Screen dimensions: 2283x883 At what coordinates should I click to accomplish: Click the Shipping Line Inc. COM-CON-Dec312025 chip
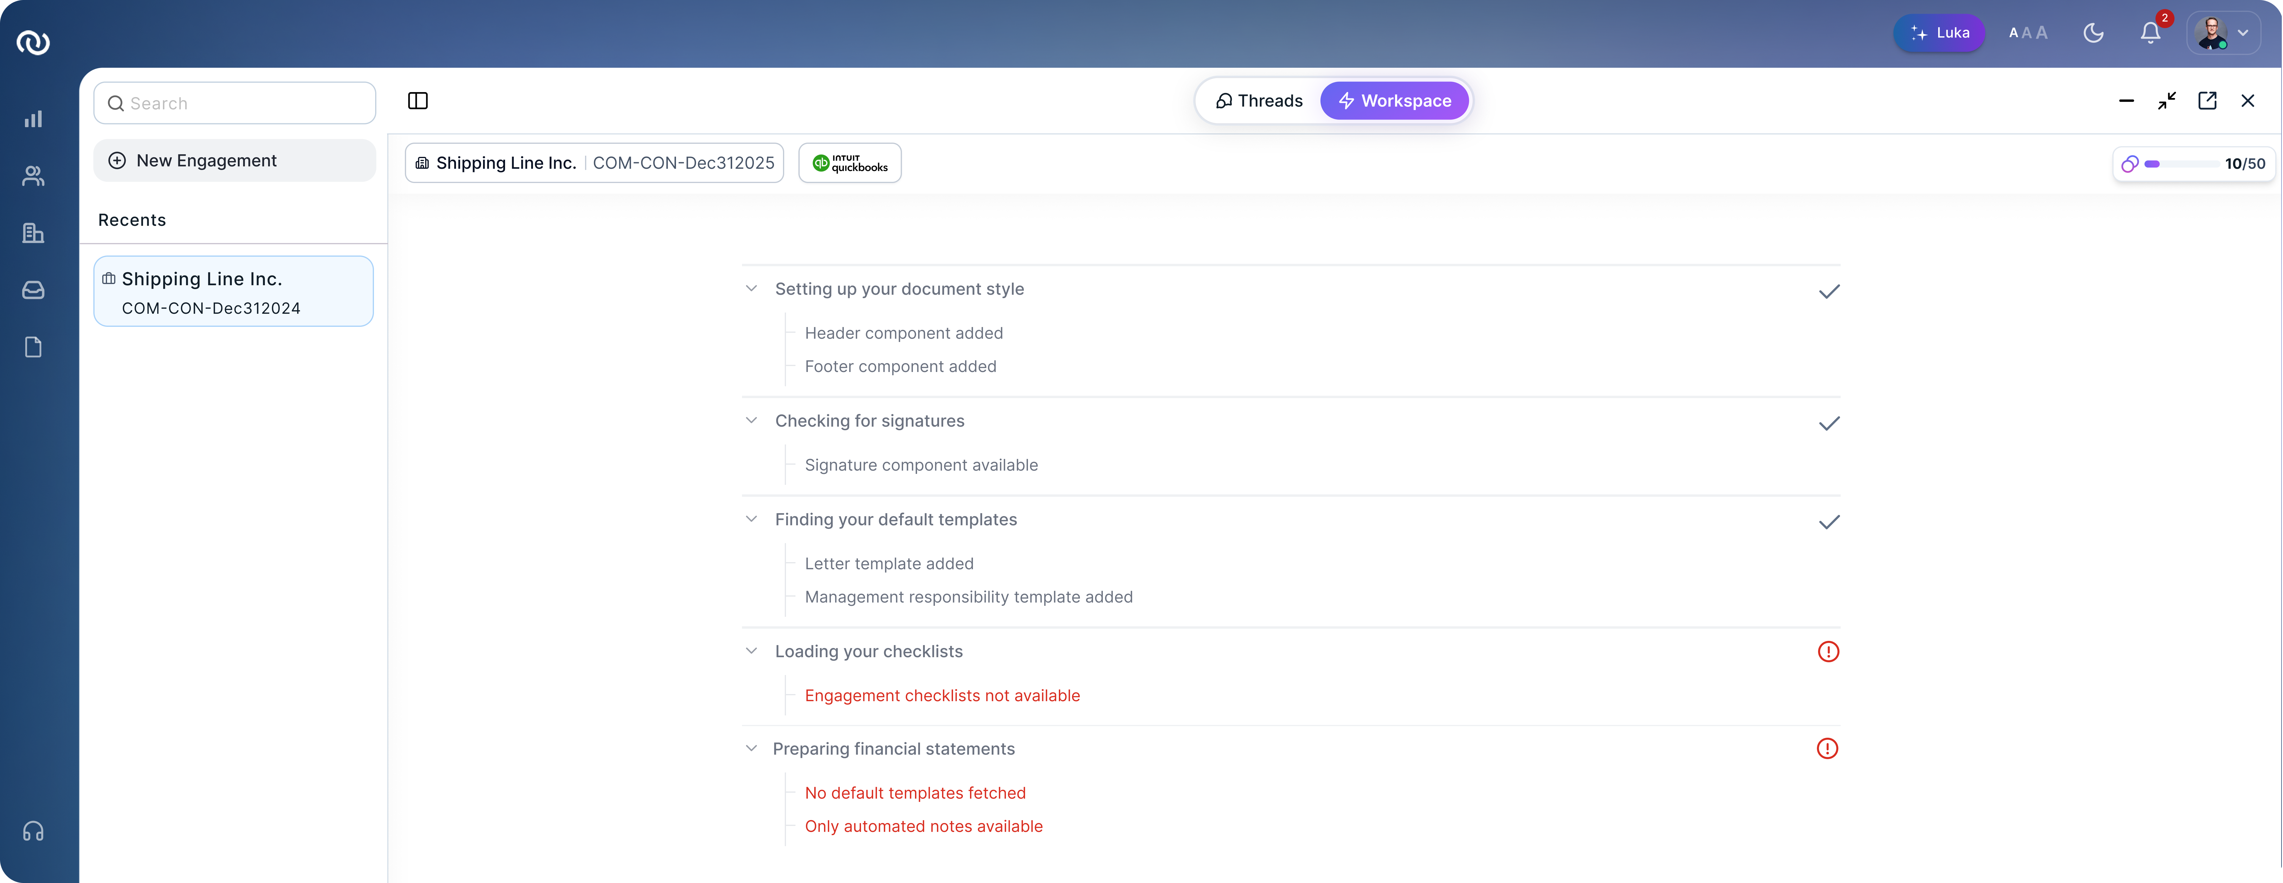point(595,163)
